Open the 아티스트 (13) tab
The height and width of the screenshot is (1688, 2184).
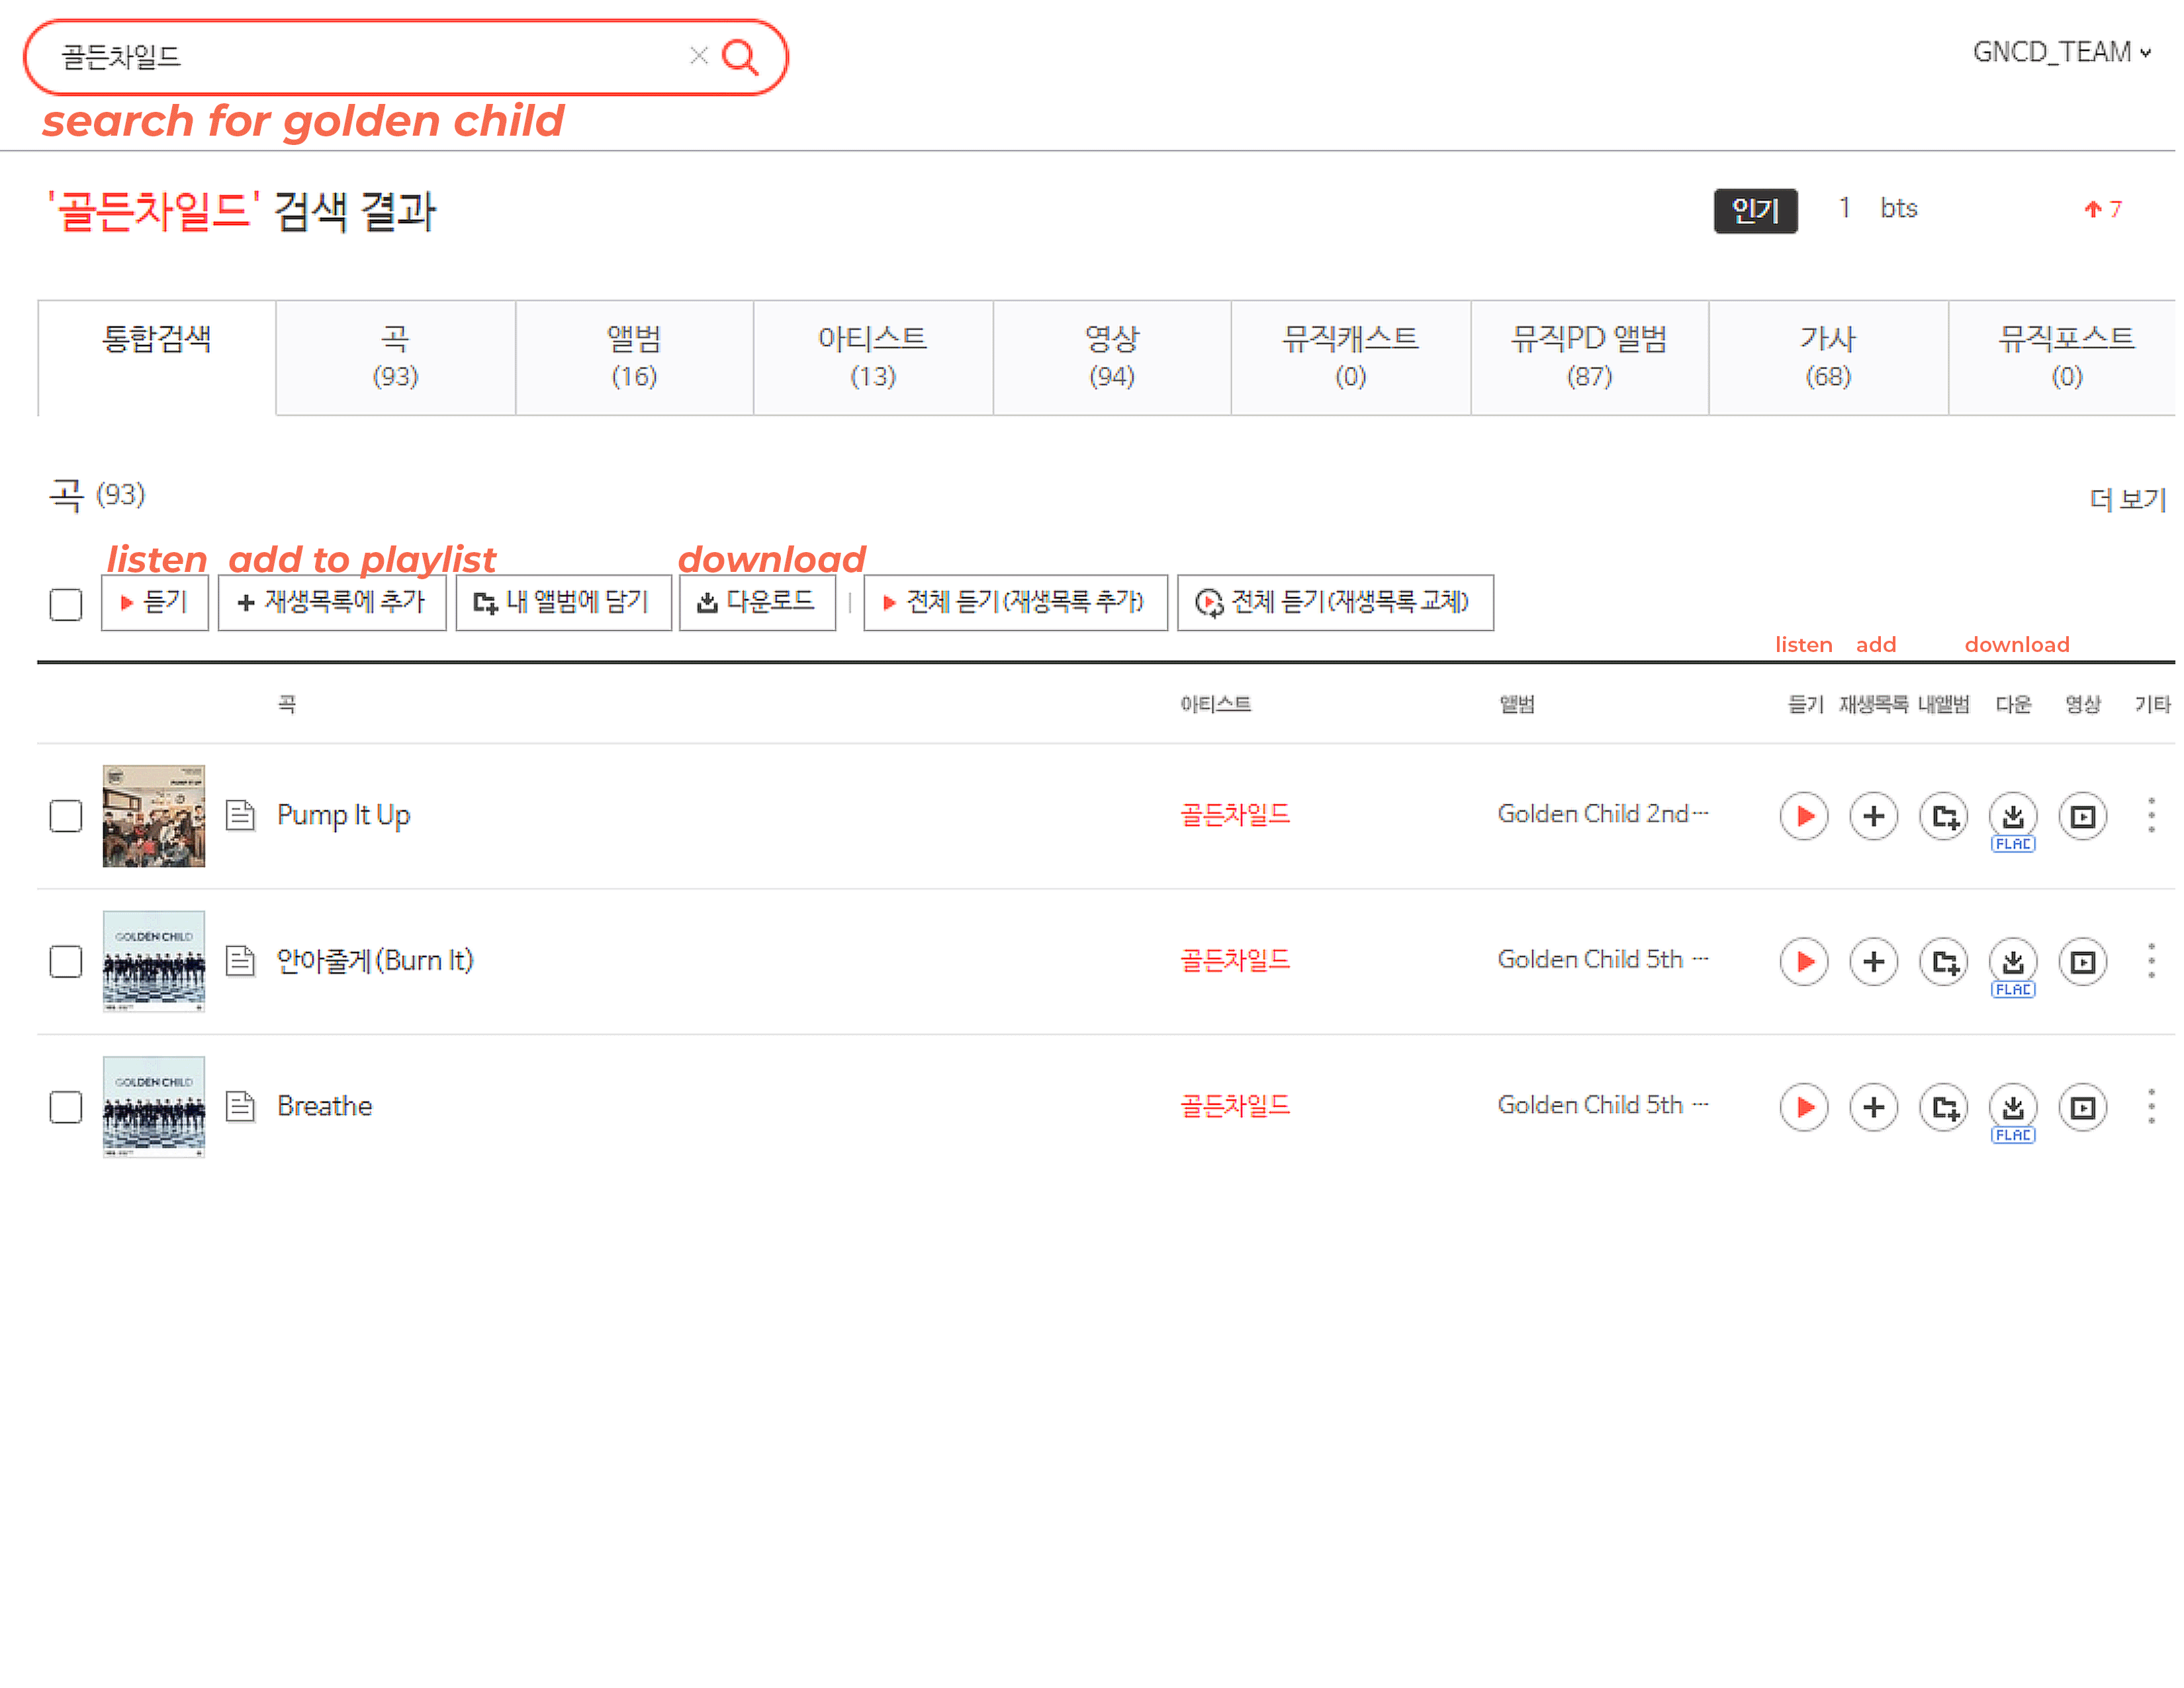point(872,357)
